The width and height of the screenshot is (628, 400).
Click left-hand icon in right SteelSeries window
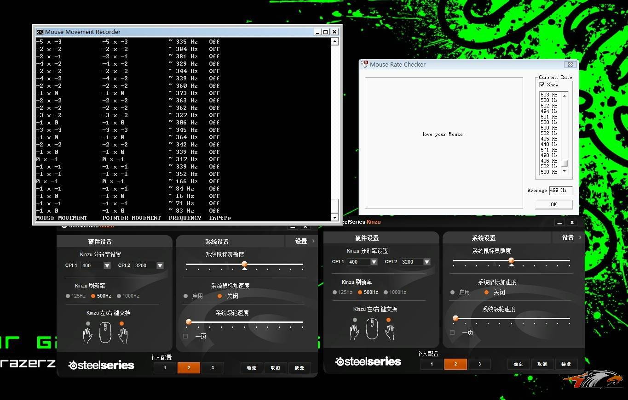tap(354, 332)
